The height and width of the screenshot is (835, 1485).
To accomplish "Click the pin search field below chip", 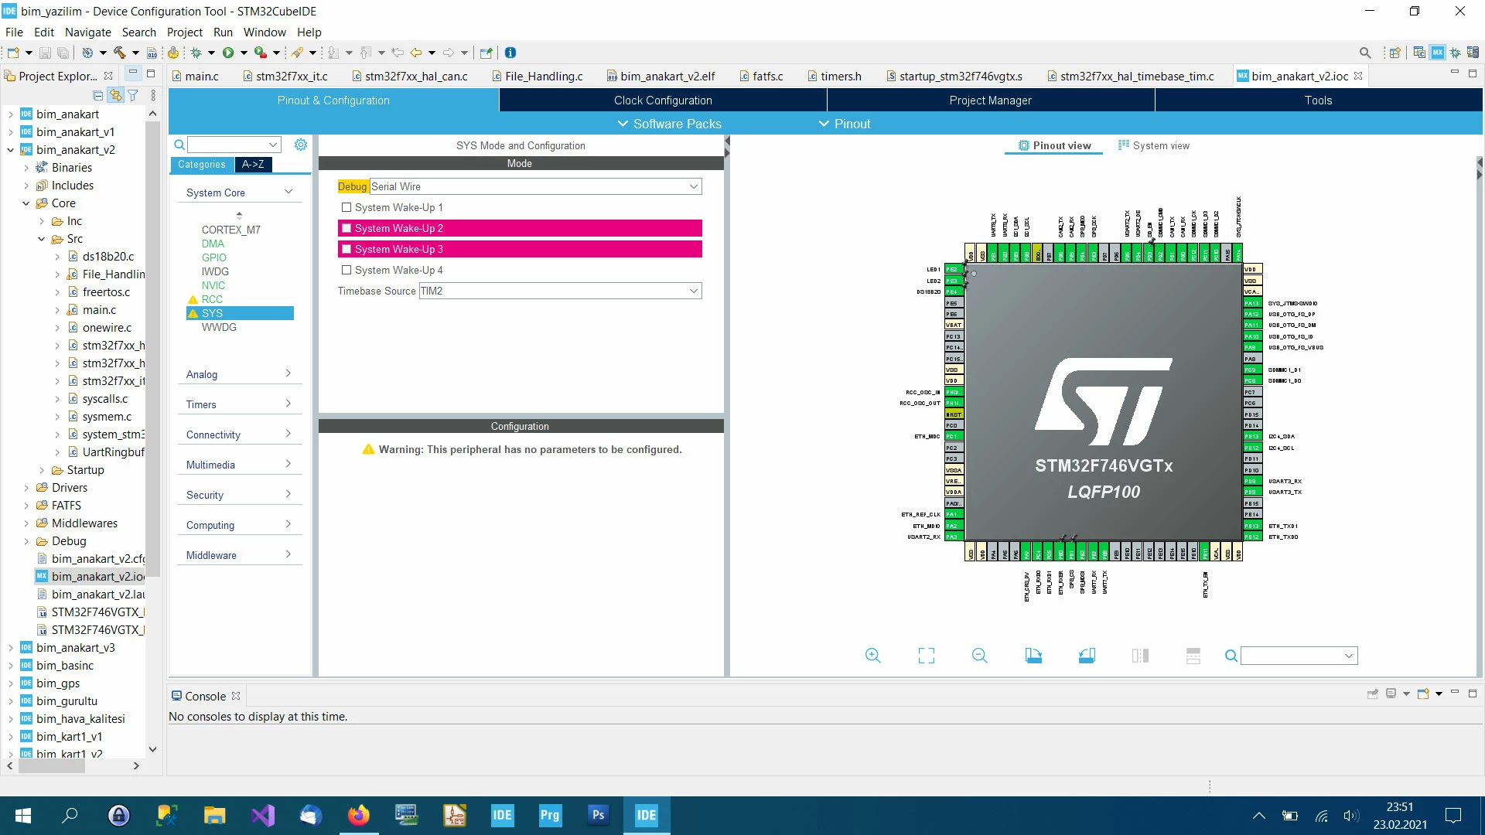I will pos(1299,656).
